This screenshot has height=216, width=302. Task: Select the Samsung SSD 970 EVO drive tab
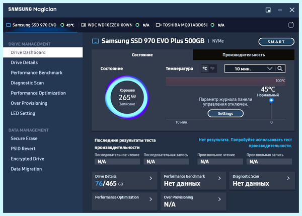41,25
